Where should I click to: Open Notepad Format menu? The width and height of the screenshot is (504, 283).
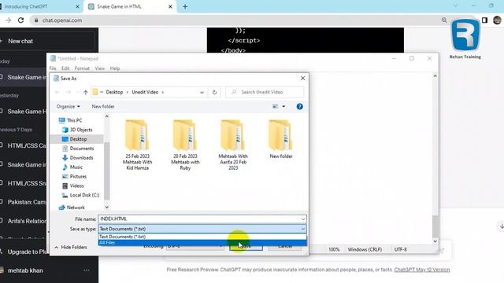(x=82, y=68)
